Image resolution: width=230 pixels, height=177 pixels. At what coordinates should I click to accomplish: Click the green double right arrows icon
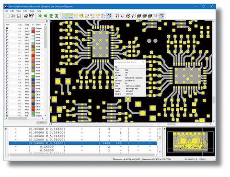coord(40,16)
